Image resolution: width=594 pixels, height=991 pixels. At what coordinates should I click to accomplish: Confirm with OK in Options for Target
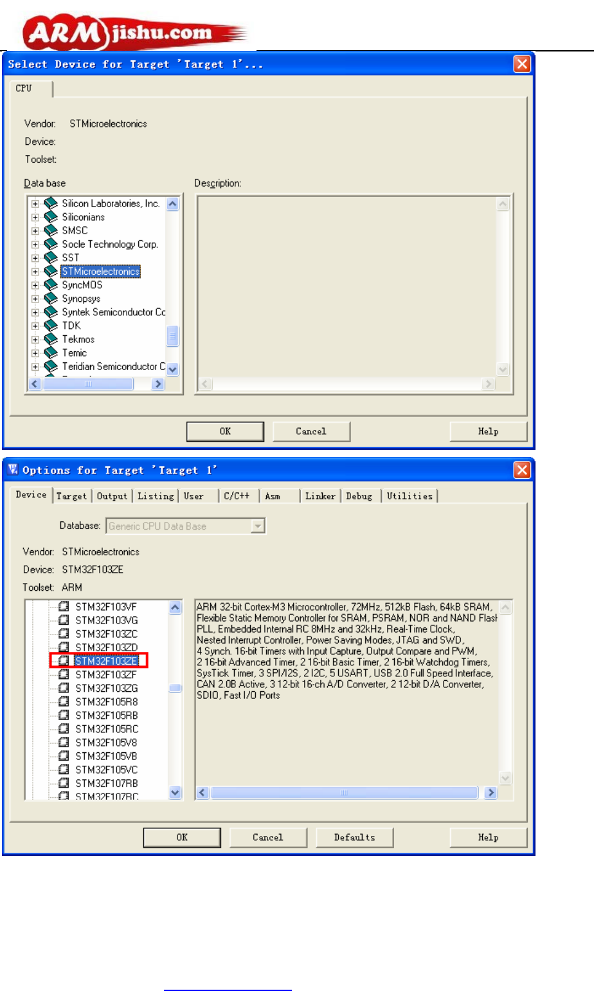coord(182,837)
